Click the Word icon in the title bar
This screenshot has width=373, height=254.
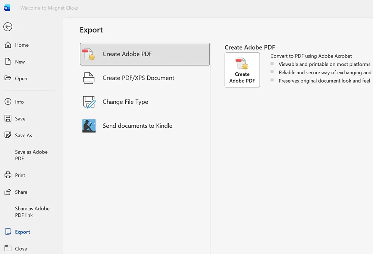point(7,7)
